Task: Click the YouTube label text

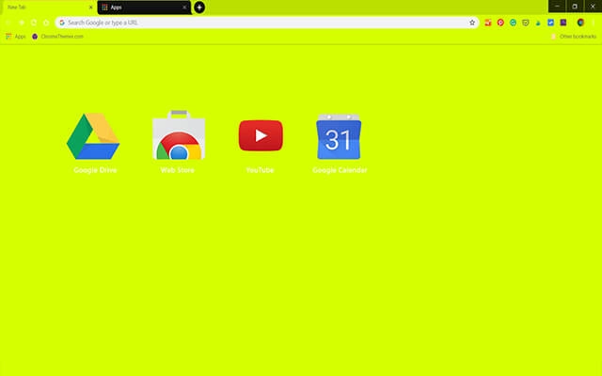Action: (260, 170)
